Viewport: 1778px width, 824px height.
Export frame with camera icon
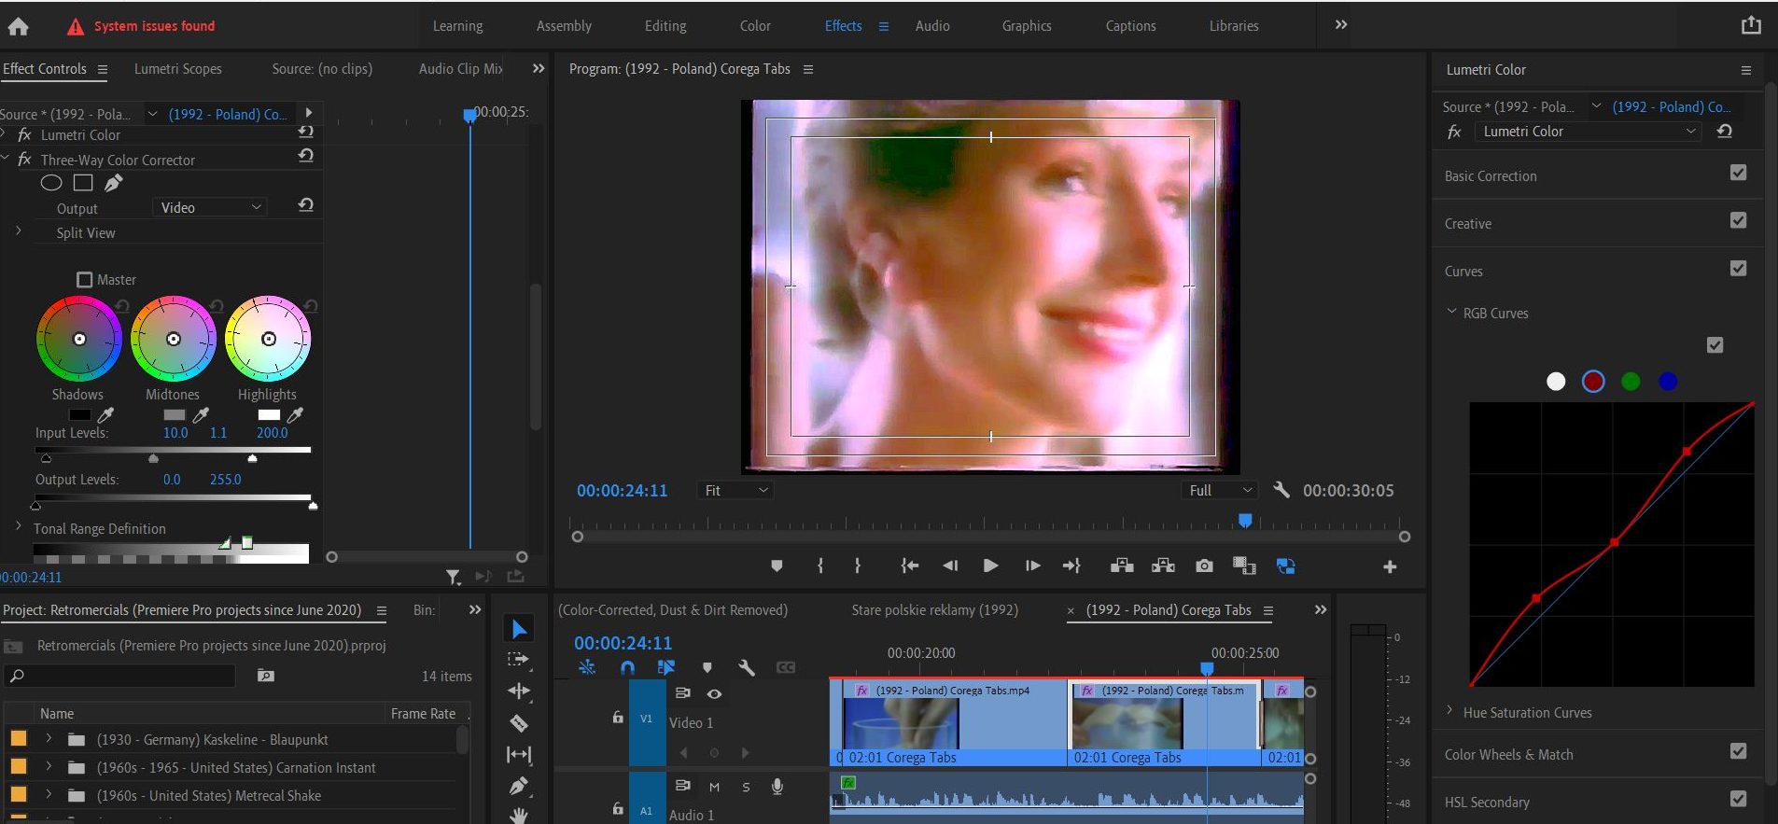click(1205, 566)
